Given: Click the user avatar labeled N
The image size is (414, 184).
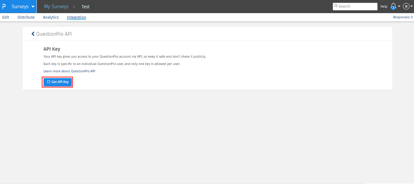Looking at the screenshot, I should [x=406, y=6].
